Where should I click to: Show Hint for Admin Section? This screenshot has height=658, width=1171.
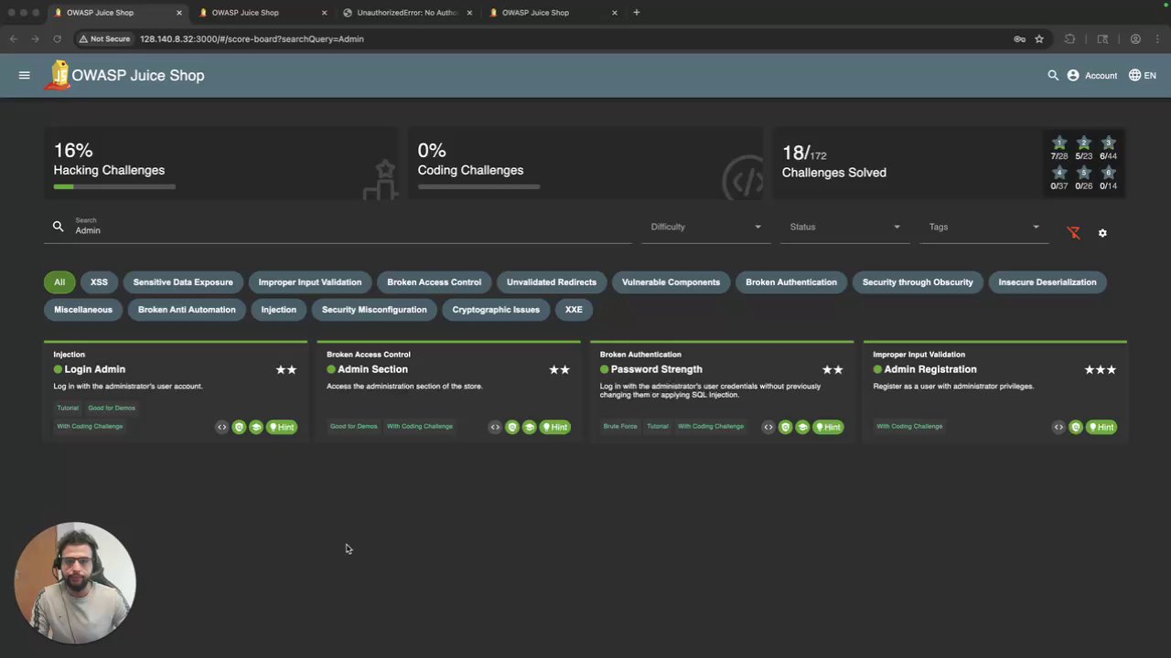click(x=555, y=427)
